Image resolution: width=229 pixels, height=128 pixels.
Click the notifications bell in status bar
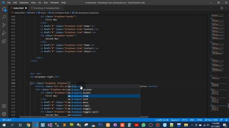point(226,120)
